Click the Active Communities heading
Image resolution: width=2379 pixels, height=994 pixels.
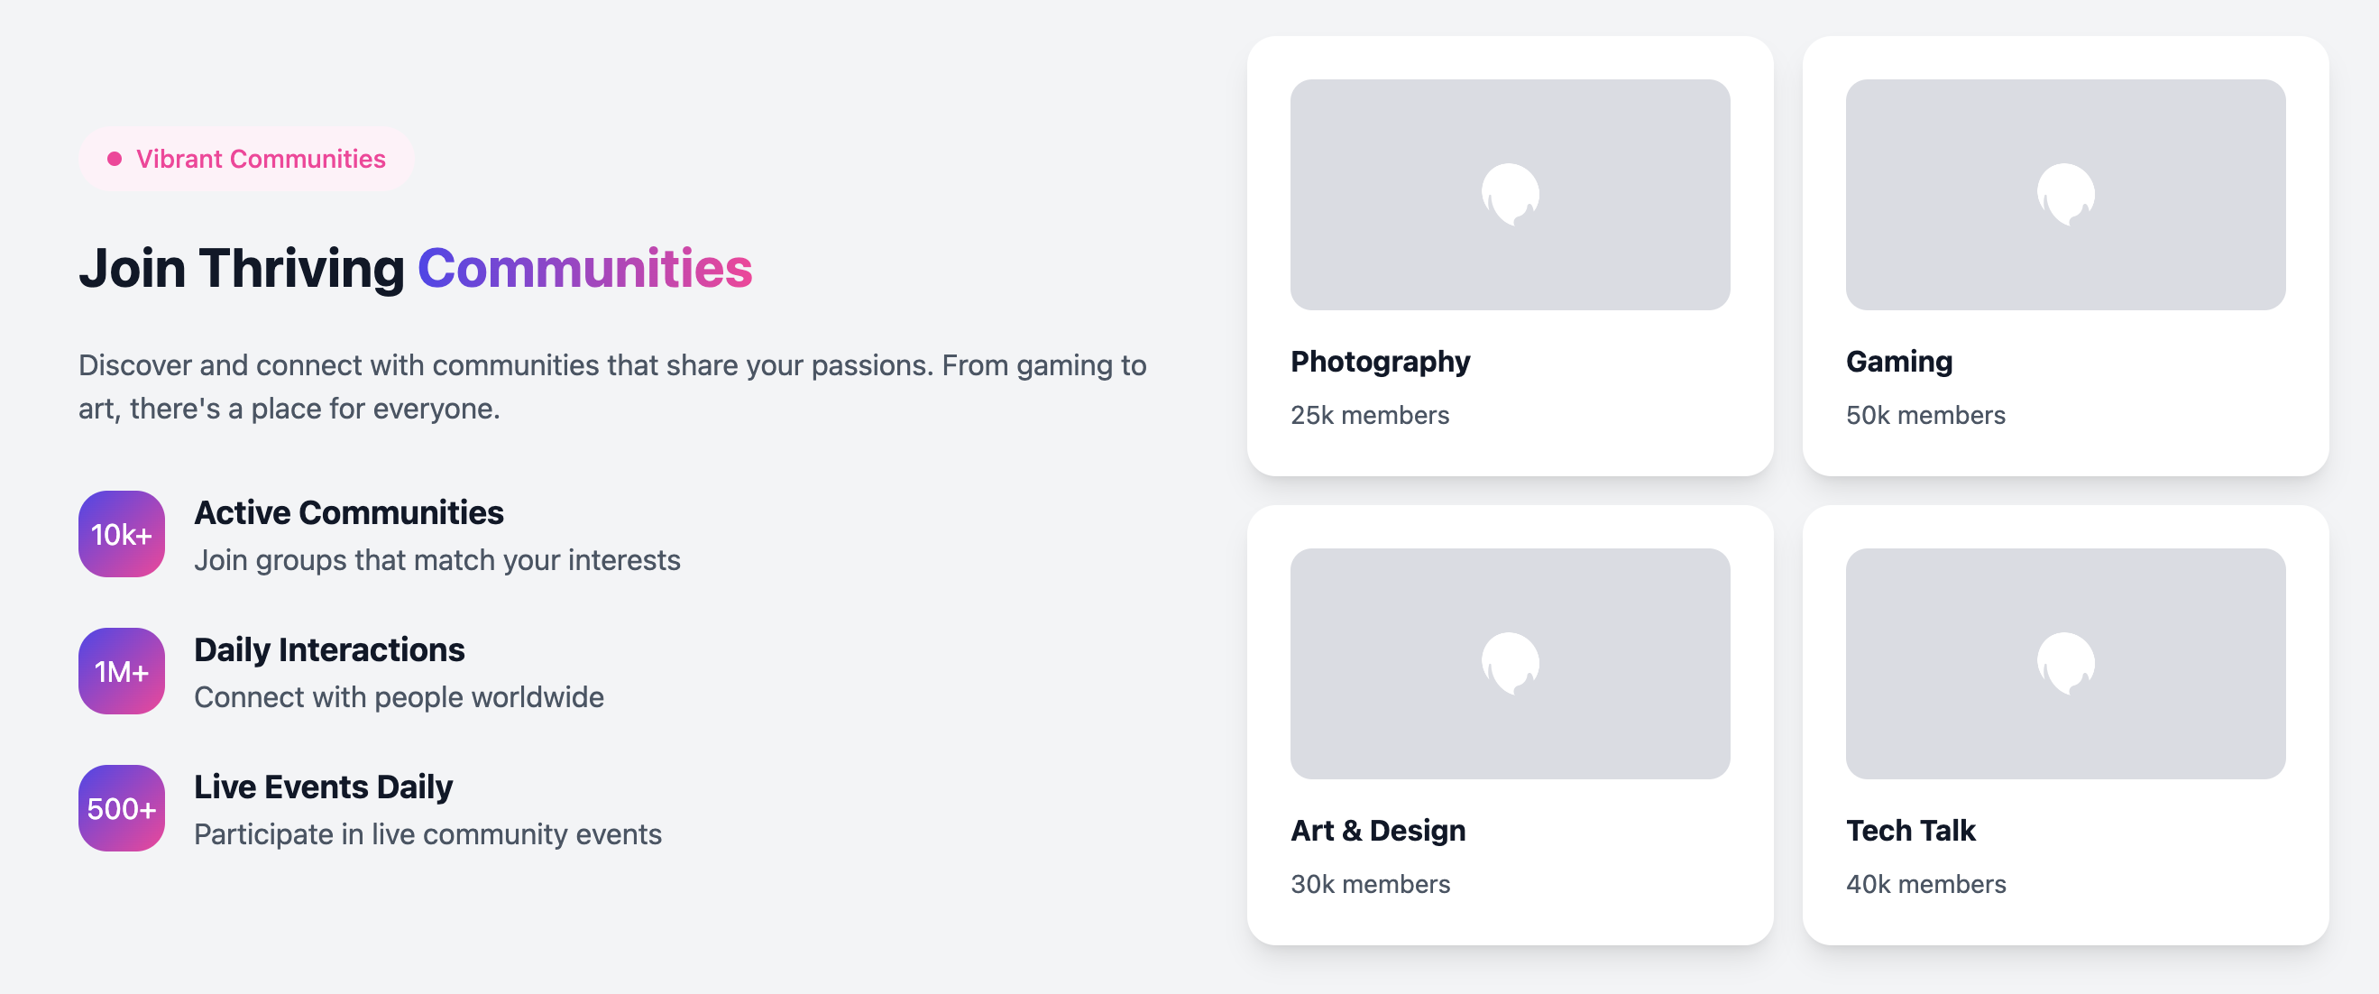point(349,511)
